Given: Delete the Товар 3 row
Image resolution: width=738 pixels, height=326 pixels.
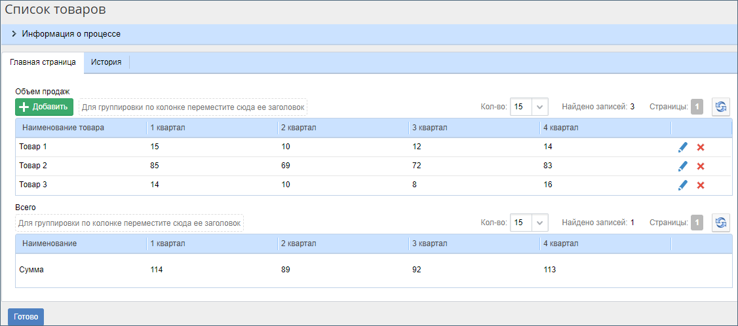Looking at the screenshot, I should (700, 185).
